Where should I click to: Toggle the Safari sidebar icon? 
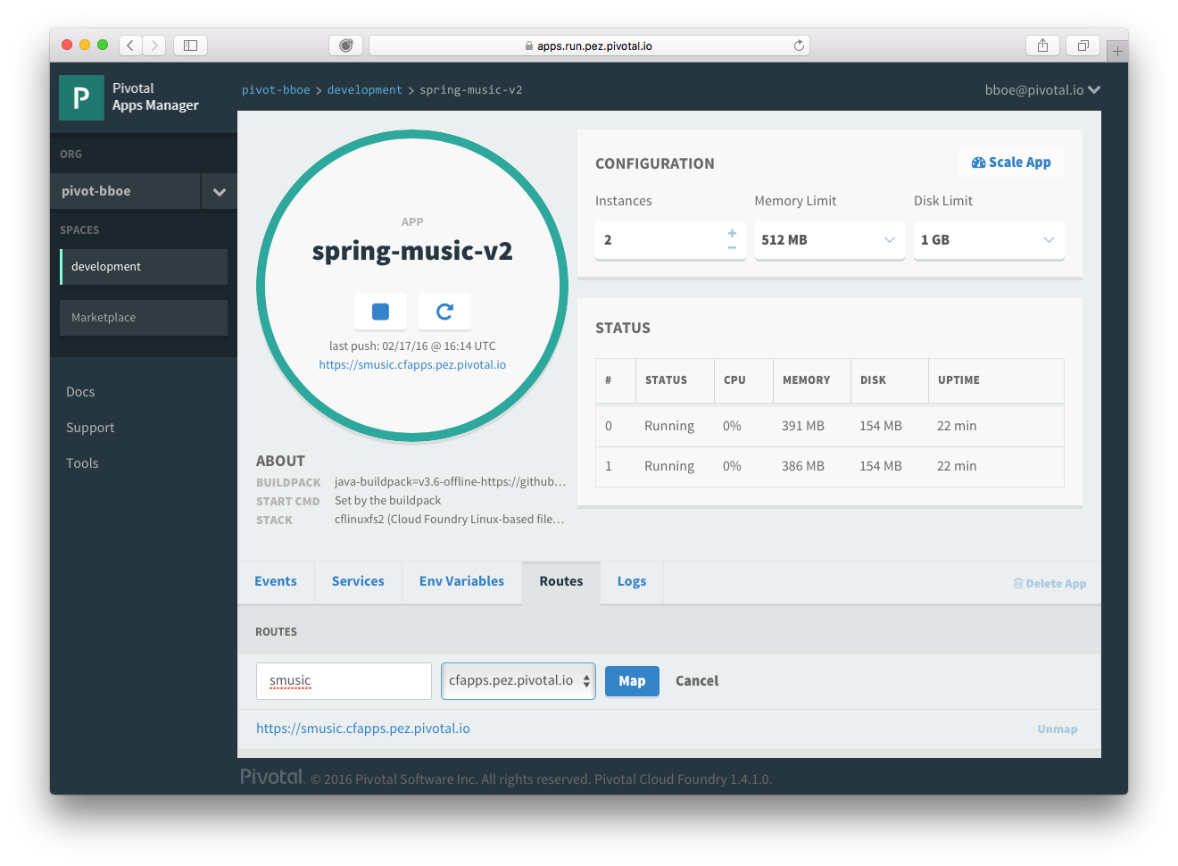pyautogui.click(x=190, y=46)
